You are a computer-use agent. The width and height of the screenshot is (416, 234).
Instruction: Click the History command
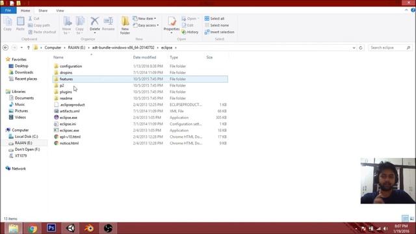pyautogui.click(x=190, y=32)
